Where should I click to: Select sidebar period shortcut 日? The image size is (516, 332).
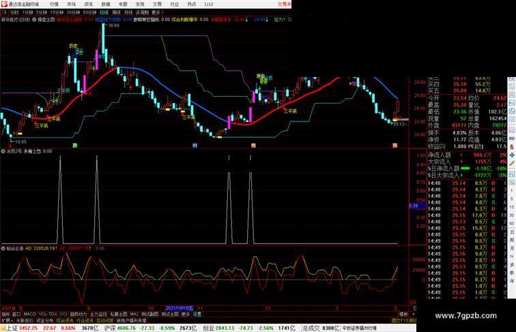[x=512, y=232]
